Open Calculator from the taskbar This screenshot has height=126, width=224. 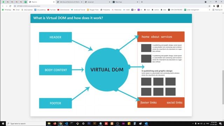135,124
